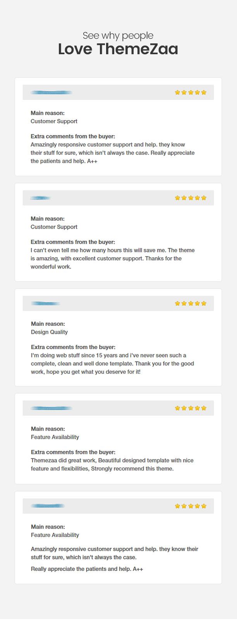Click the second star of the bottom review
Image resolution: width=237 pixels, height=624 pixels.
point(184,506)
